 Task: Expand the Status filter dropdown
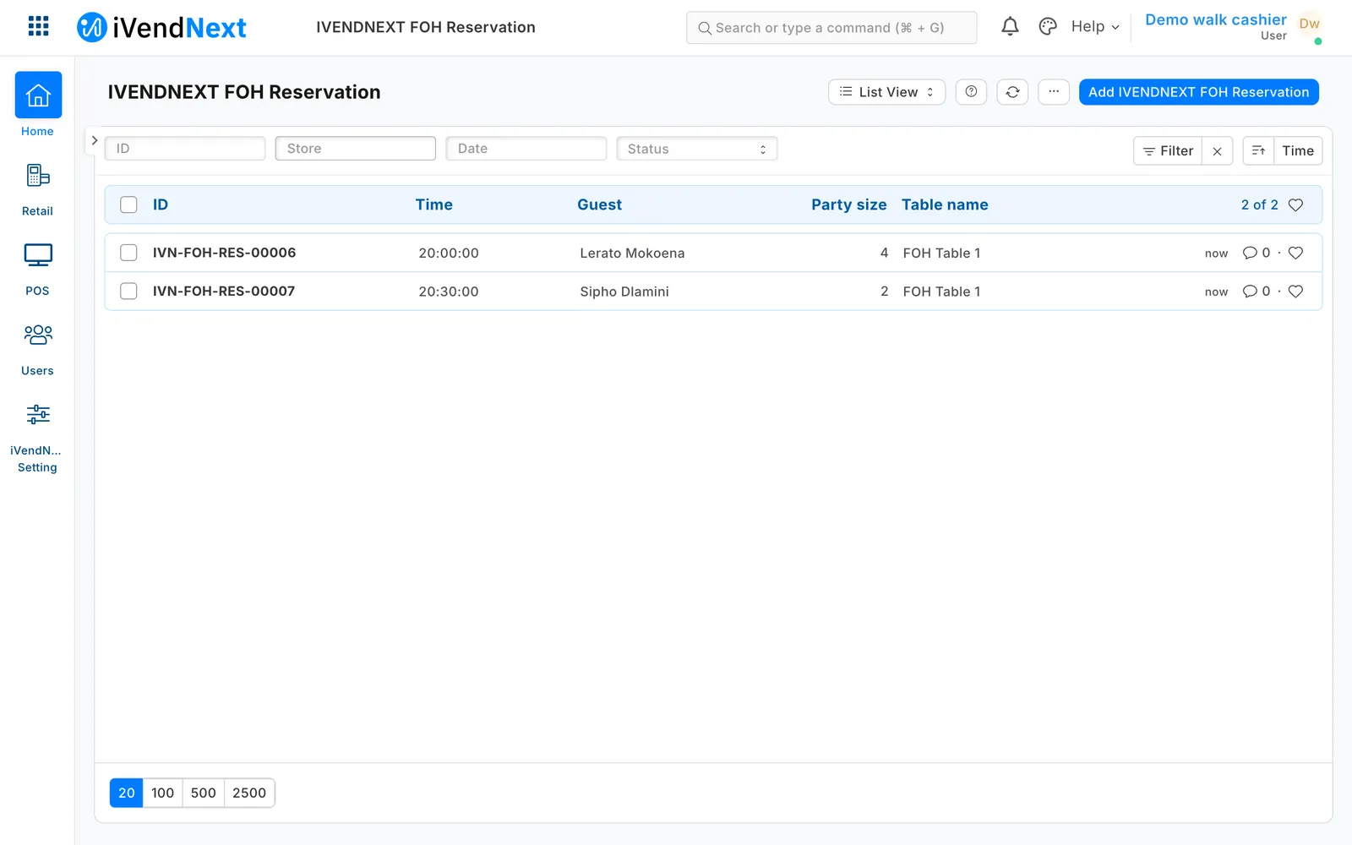pos(697,149)
